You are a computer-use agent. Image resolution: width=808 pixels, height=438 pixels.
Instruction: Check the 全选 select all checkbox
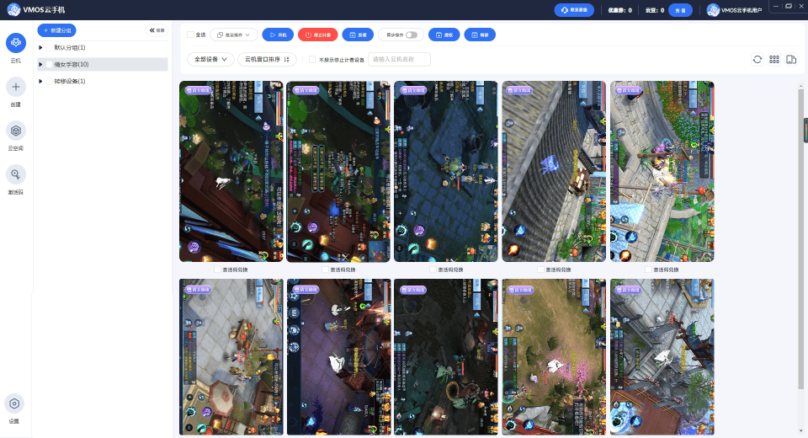point(191,35)
